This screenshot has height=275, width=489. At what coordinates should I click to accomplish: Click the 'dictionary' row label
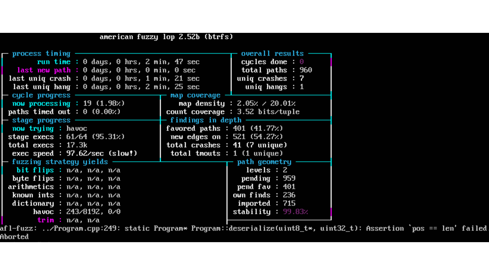(33, 204)
